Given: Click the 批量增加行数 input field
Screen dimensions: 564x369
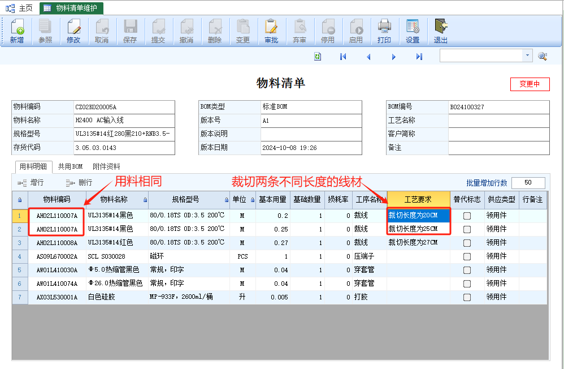Looking at the screenshot, I should [528, 183].
